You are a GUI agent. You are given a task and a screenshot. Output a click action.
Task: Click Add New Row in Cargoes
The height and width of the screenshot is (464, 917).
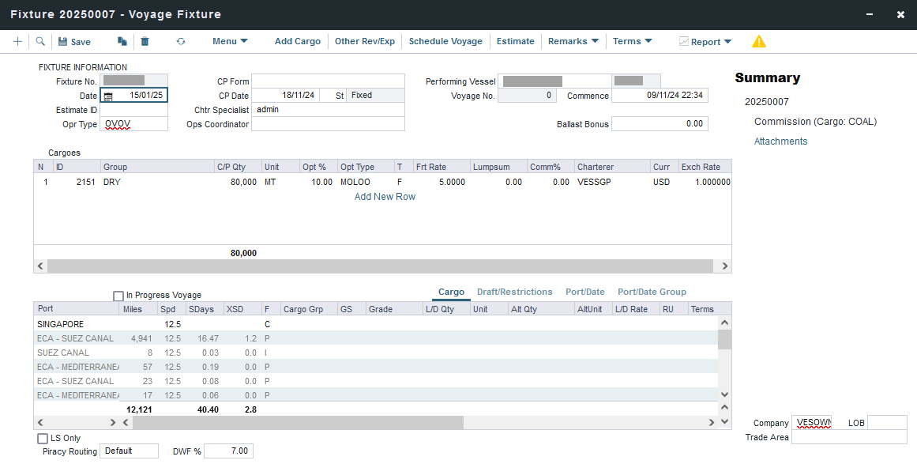385,197
